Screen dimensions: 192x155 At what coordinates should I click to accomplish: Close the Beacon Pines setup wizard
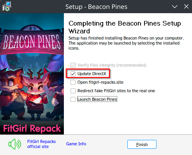pyautogui.click(x=186, y=7)
